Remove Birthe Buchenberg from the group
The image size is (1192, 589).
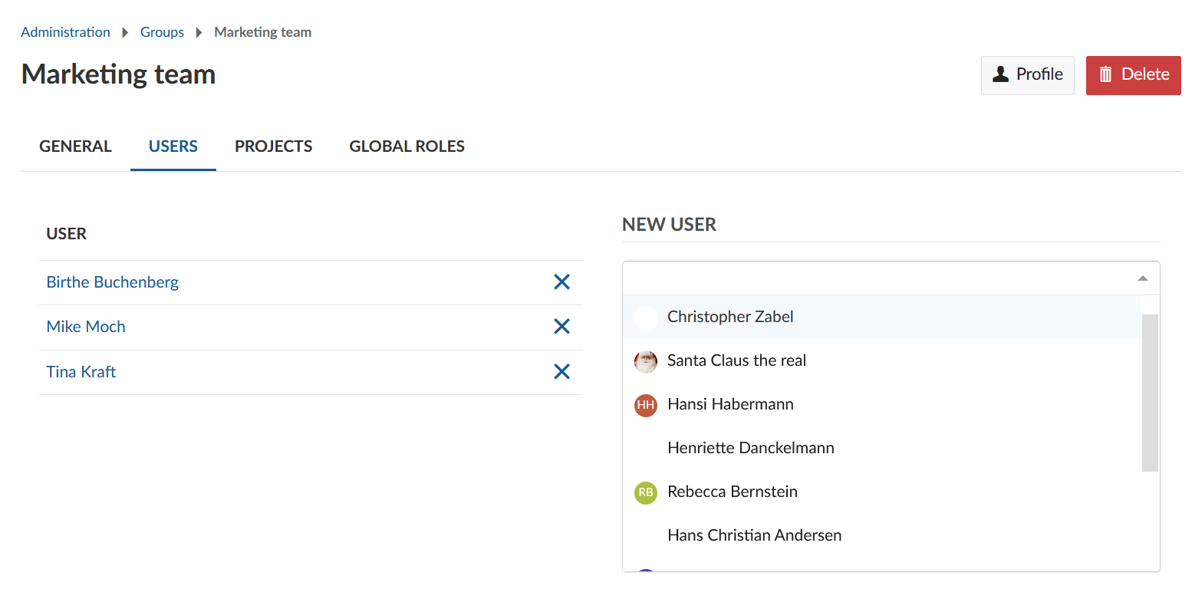(561, 282)
